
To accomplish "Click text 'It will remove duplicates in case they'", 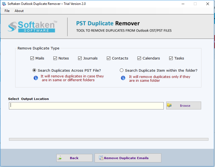I will (72, 76).
